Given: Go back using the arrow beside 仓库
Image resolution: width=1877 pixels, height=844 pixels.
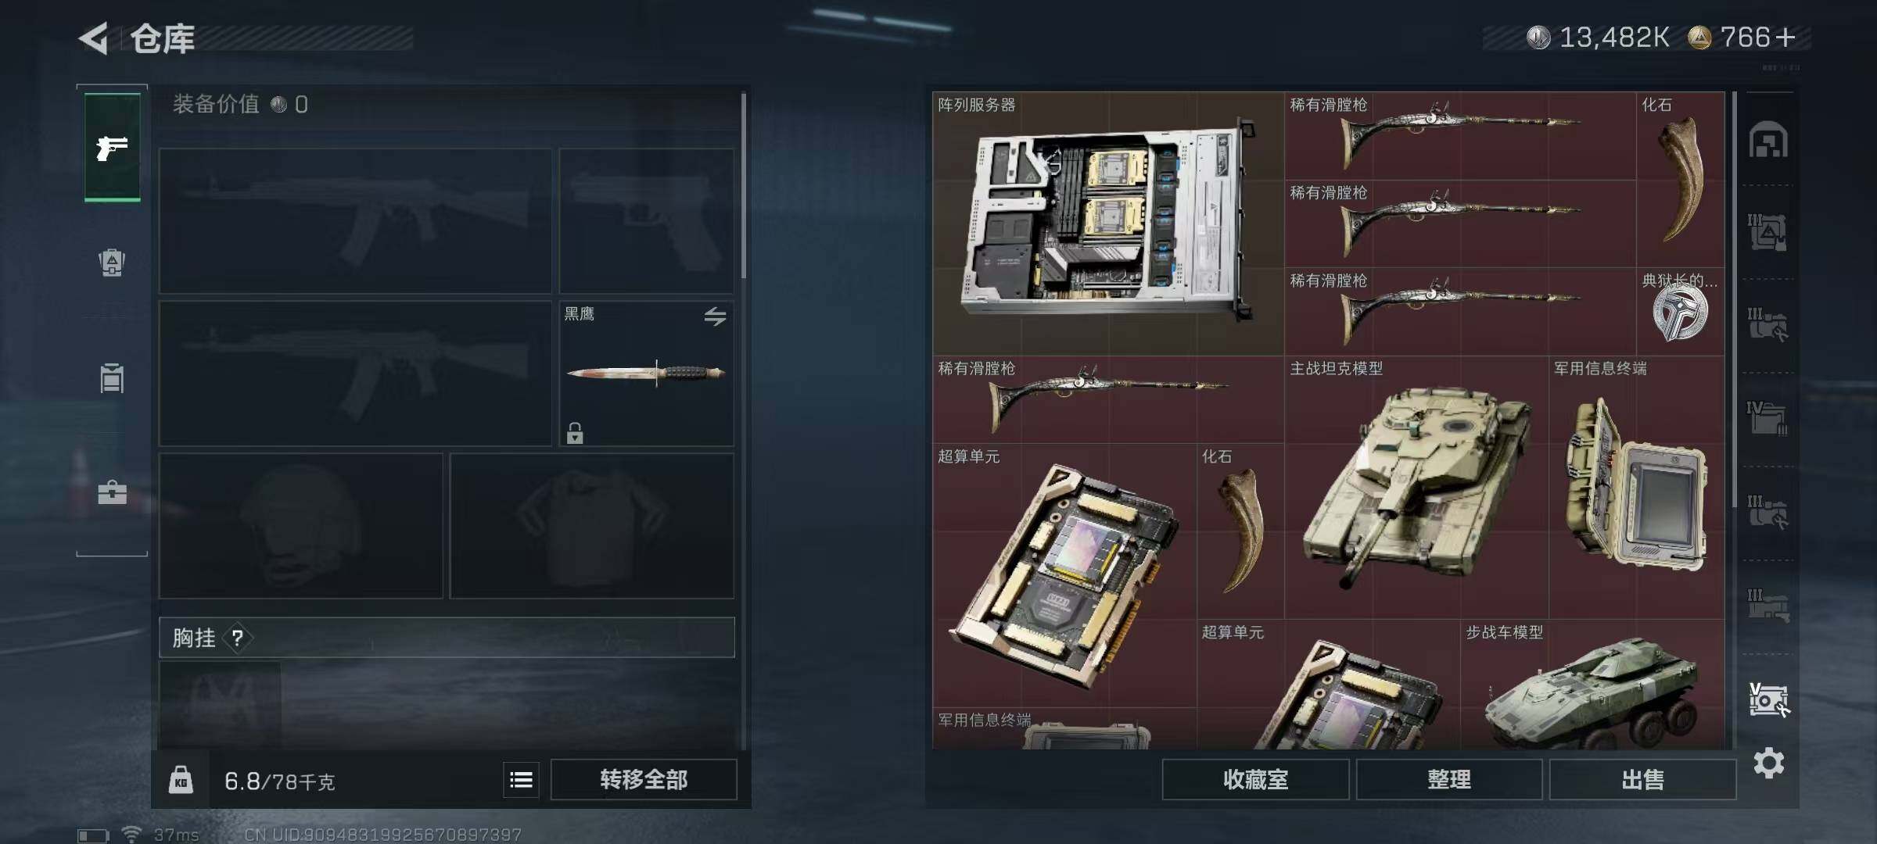Looking at the screenshot, I should tap(94, 38).
